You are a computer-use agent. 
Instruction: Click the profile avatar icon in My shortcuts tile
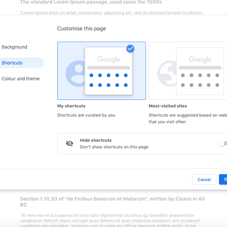click(75, 74)
